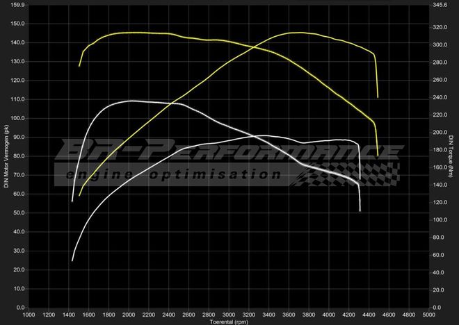Select the 'DIN Torque (Nm)' axis title

[453, 156]
